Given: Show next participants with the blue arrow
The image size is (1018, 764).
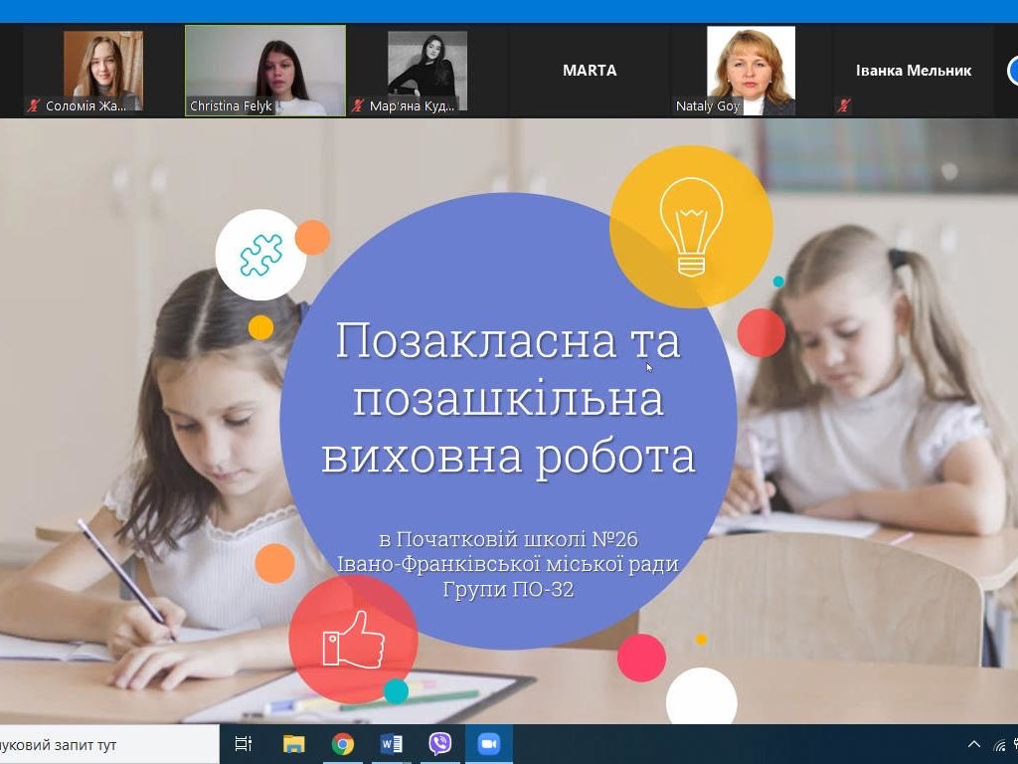Looking at the screenshot, I should (x=1013, y=71).
